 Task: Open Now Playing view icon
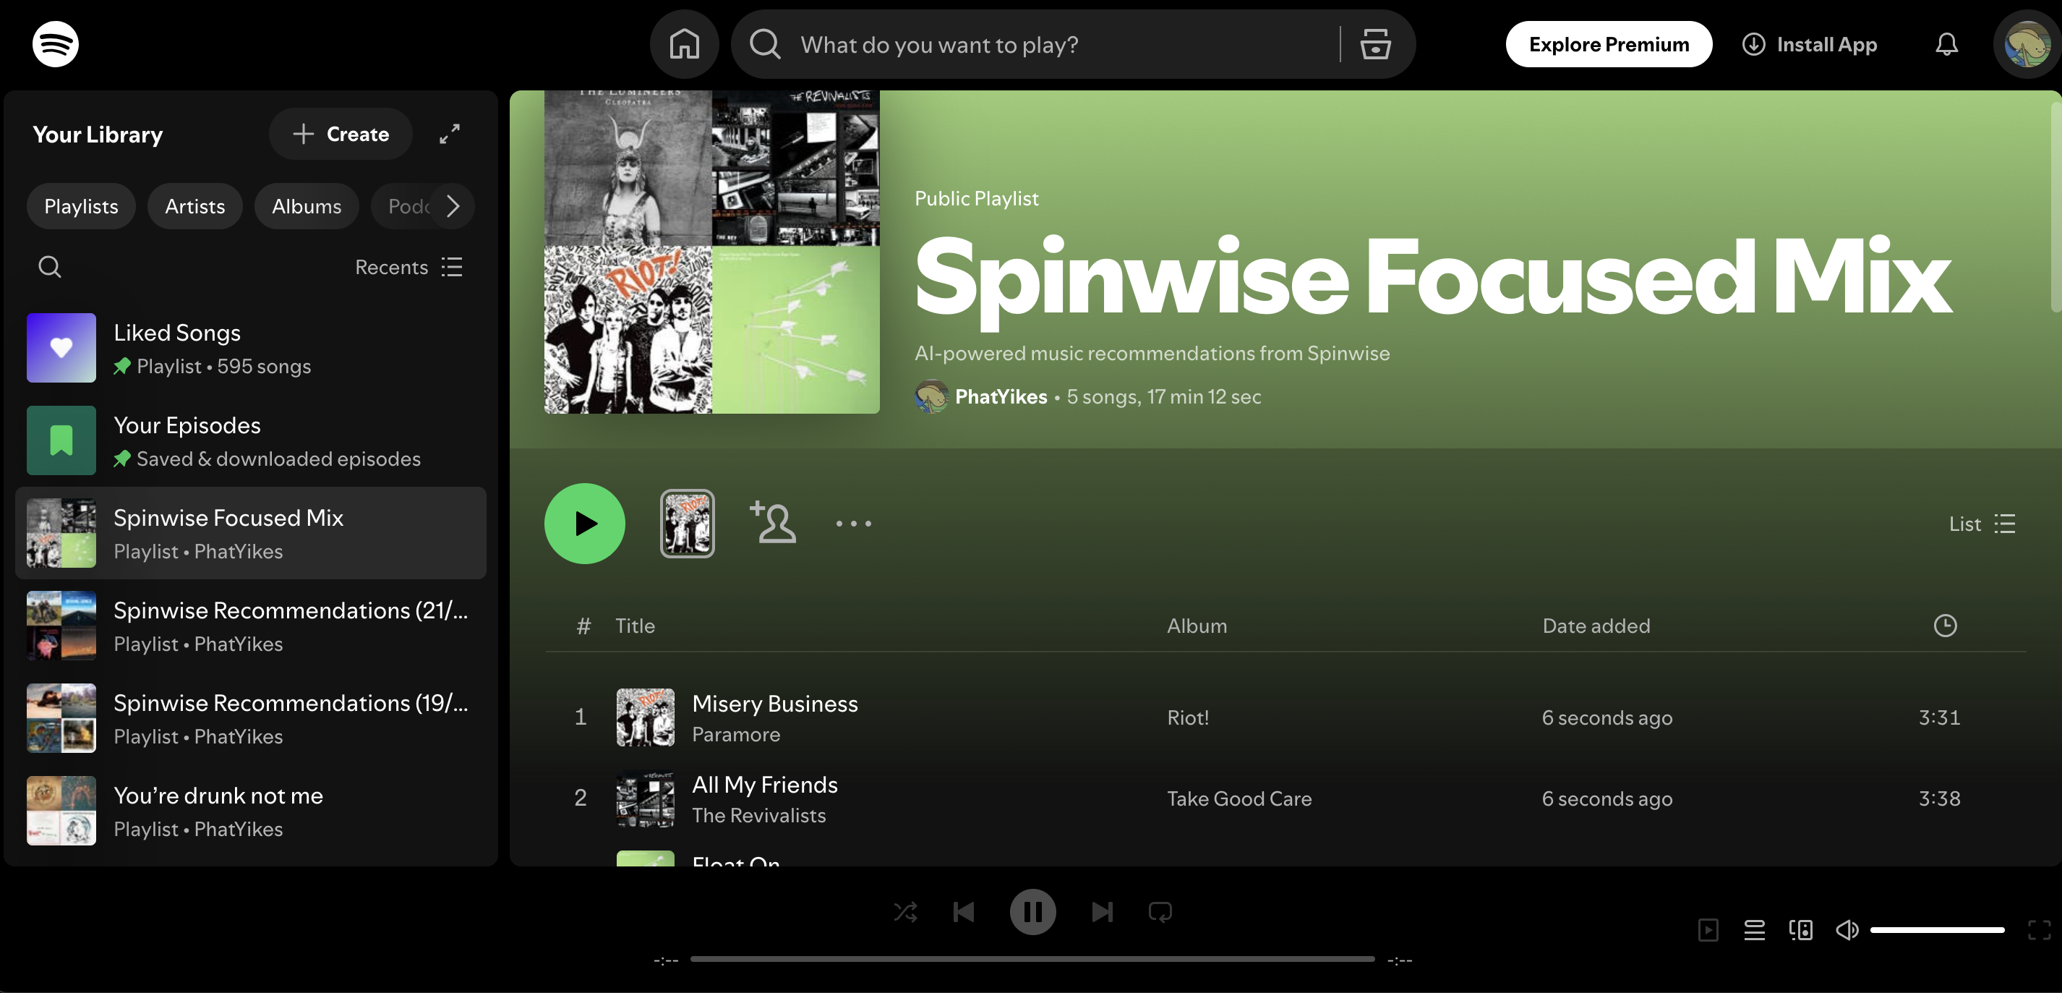click(x=1708, y=929)
